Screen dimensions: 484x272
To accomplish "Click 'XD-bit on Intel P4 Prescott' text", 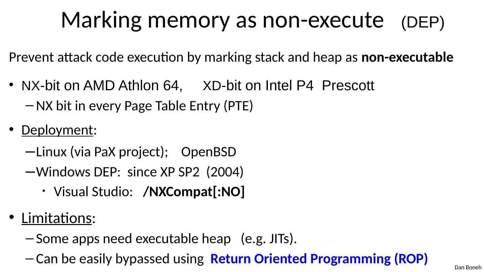I will [288, 86].
